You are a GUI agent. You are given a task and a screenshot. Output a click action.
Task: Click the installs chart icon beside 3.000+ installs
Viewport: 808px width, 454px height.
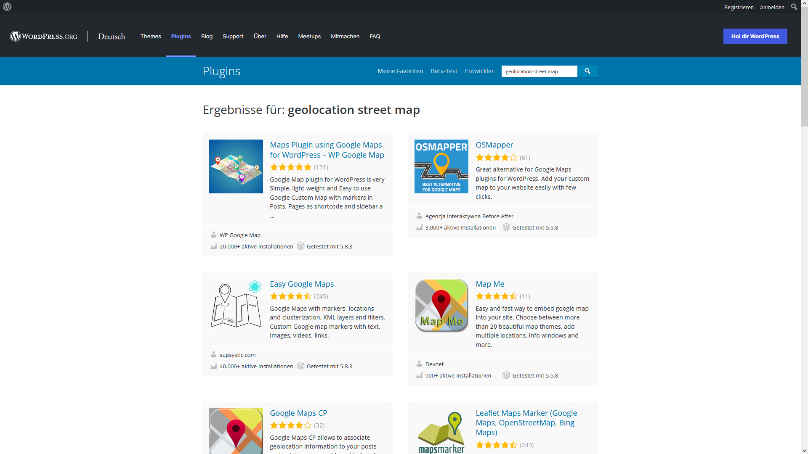click(x=419, y=227)
